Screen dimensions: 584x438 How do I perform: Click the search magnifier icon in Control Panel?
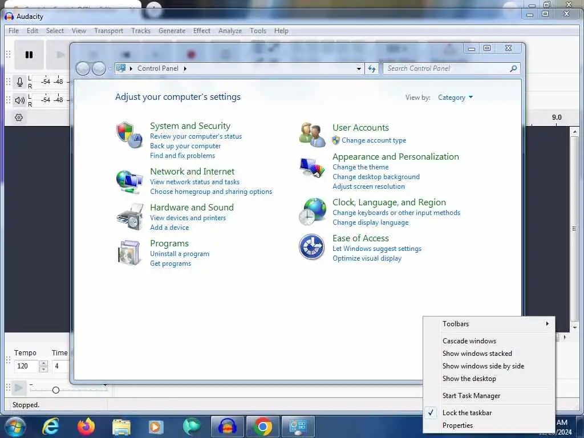coord(513,68)
